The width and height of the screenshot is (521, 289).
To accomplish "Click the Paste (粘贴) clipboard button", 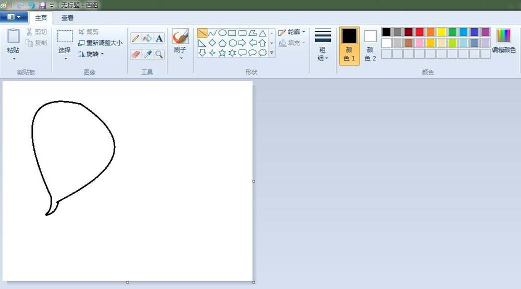I will coord(14,41).
